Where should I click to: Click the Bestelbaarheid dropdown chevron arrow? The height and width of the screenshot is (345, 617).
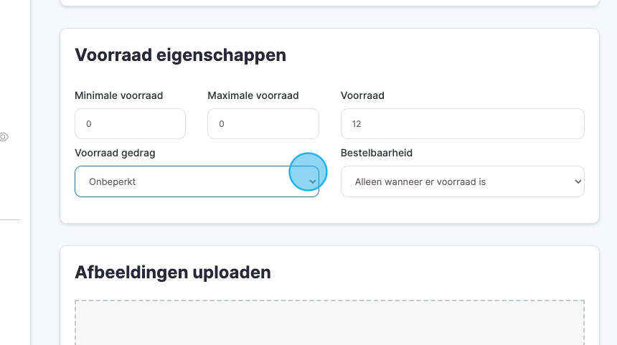click(578, 182)
